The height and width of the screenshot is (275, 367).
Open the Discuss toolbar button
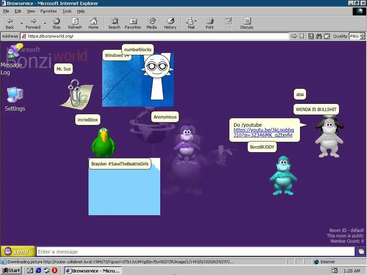pyautogui.click(x=247, y=23)
